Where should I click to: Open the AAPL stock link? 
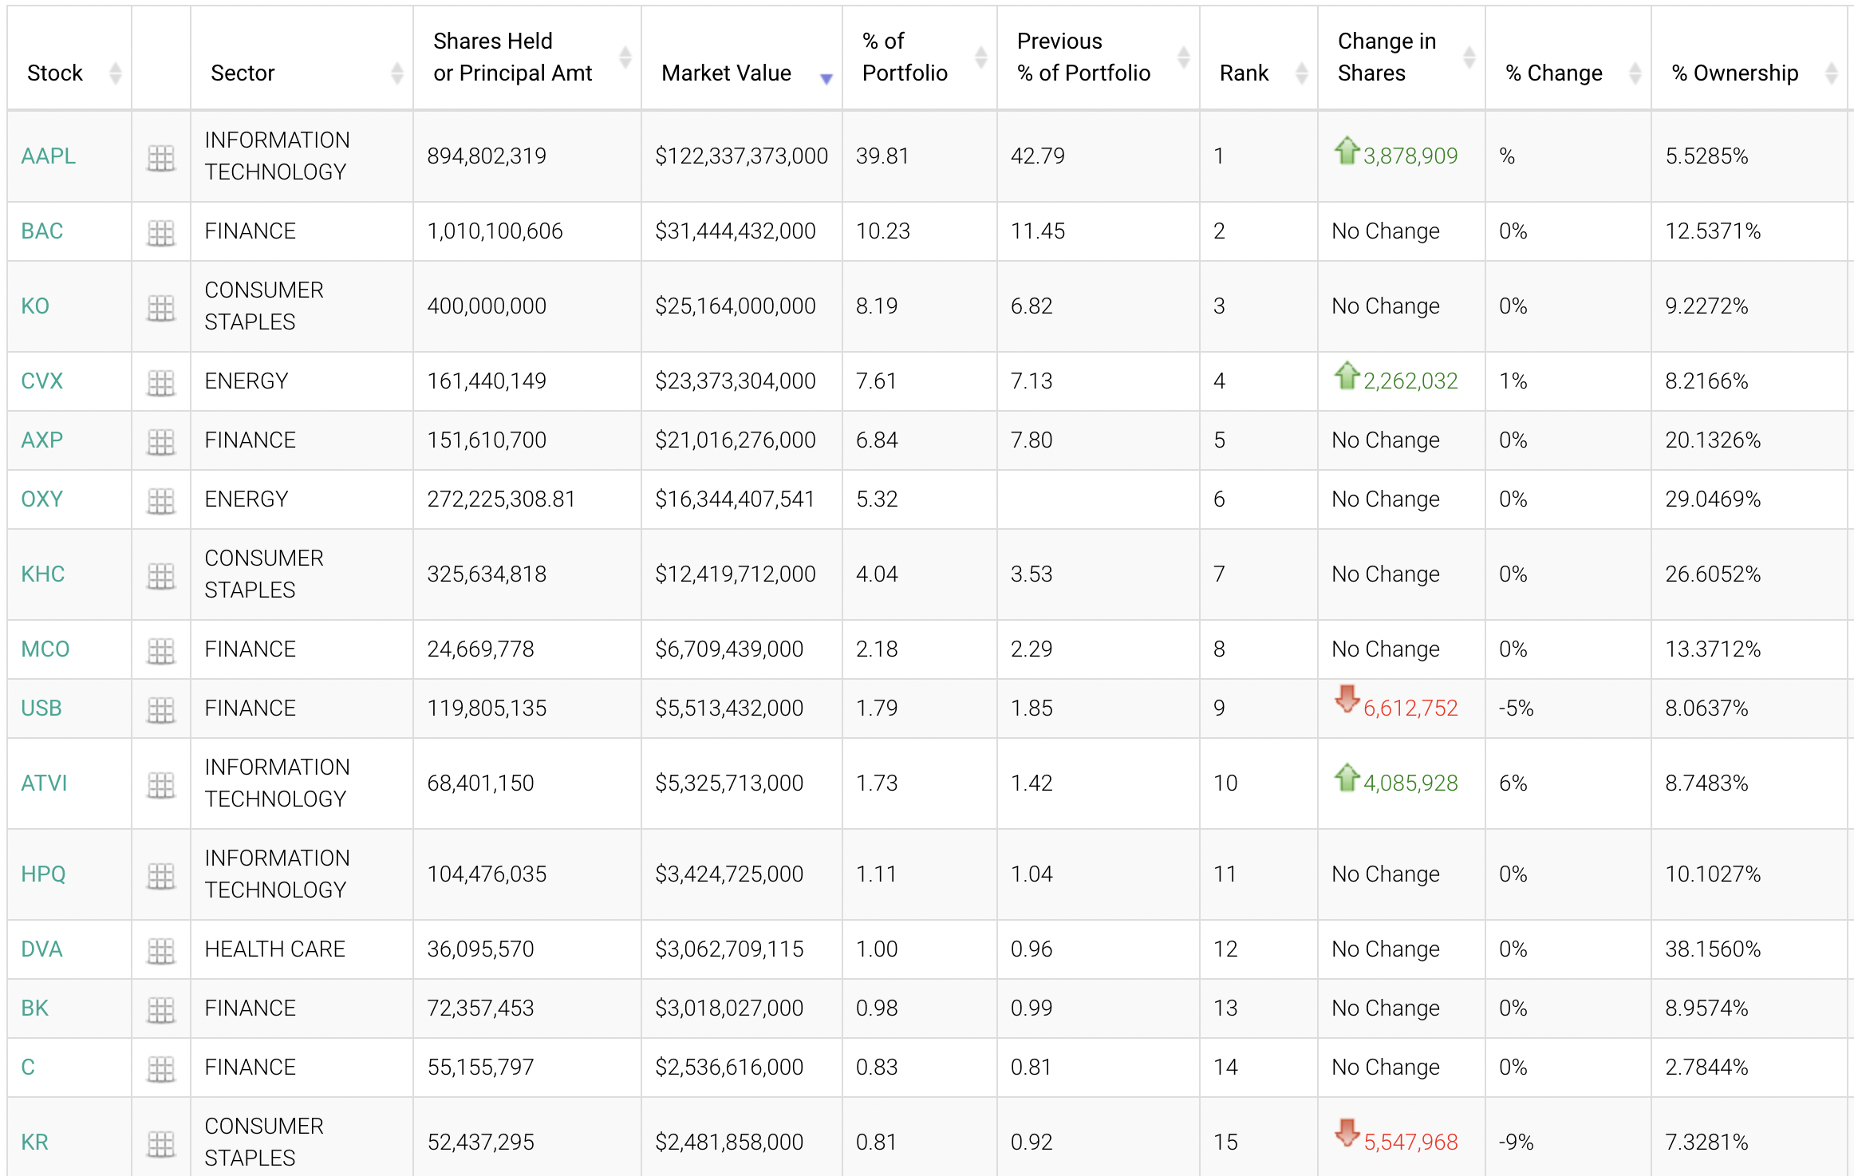pyautogui.click(x=48, y=156)
